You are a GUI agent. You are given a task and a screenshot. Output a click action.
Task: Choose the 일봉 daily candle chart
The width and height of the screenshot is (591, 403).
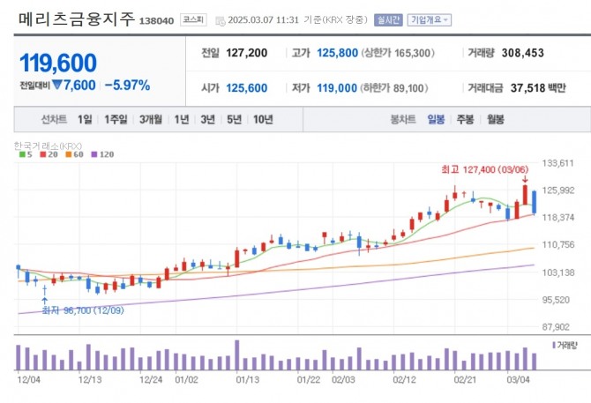coord(436,119)
